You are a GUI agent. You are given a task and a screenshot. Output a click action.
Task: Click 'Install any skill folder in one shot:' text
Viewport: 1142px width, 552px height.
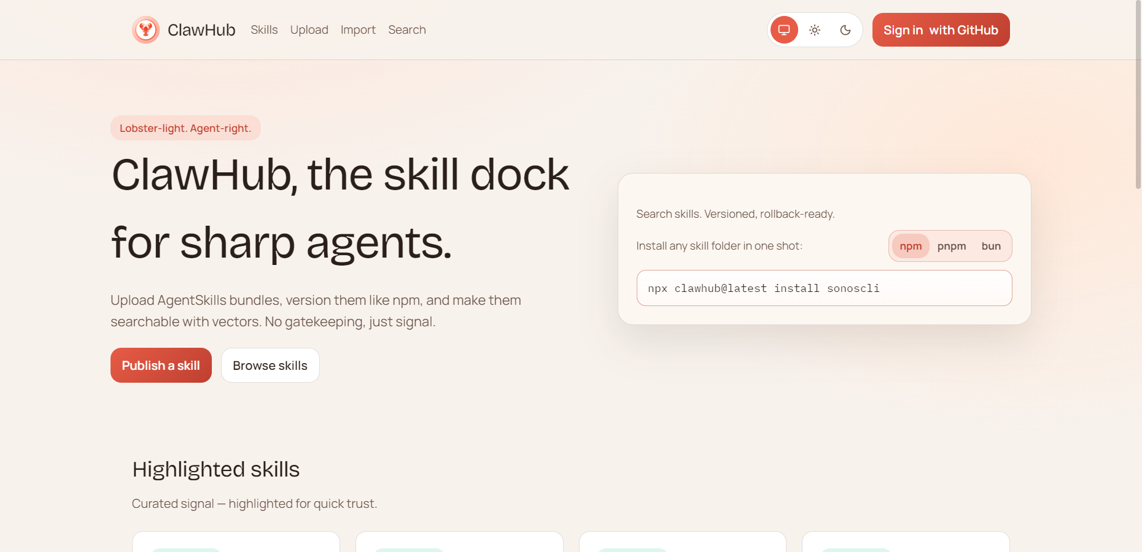coord(719,246)
